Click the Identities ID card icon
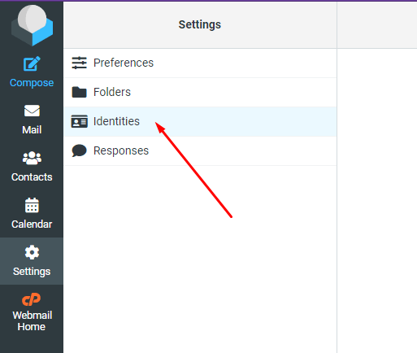 [x=79, y=121]
